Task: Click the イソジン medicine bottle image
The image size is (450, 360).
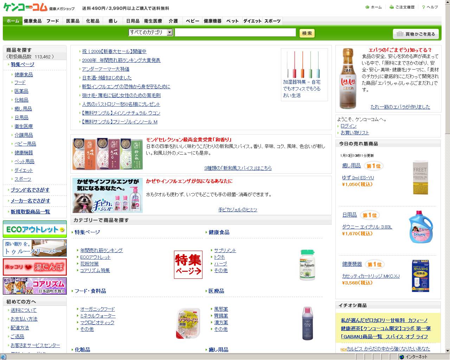Action: (x=307, y=323)
